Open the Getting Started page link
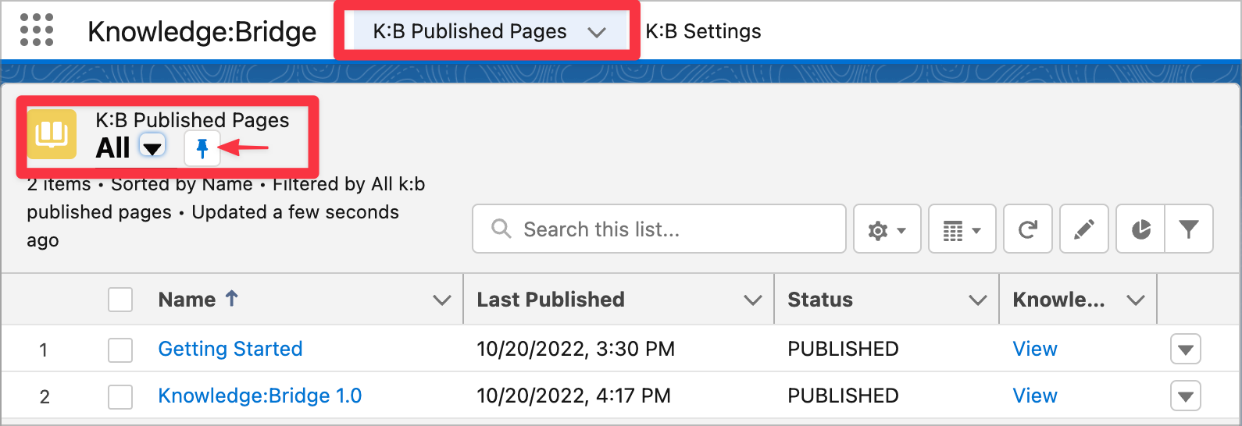Screen dimensions: 1242x426 pos(230,349)
